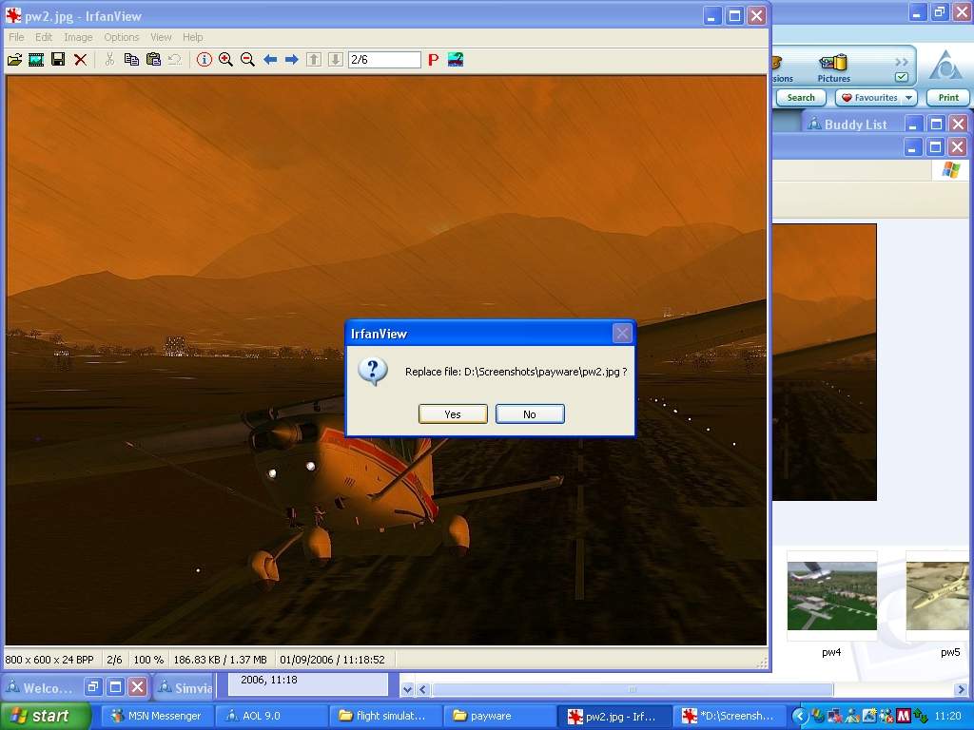Click the scroll down arrow beside date field
Screen dimensions: 974x730
tap(407, 690)
